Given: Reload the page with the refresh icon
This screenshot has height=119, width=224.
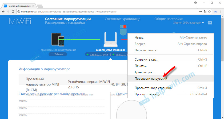Looking at the screenshot, I should coord(13,12).
